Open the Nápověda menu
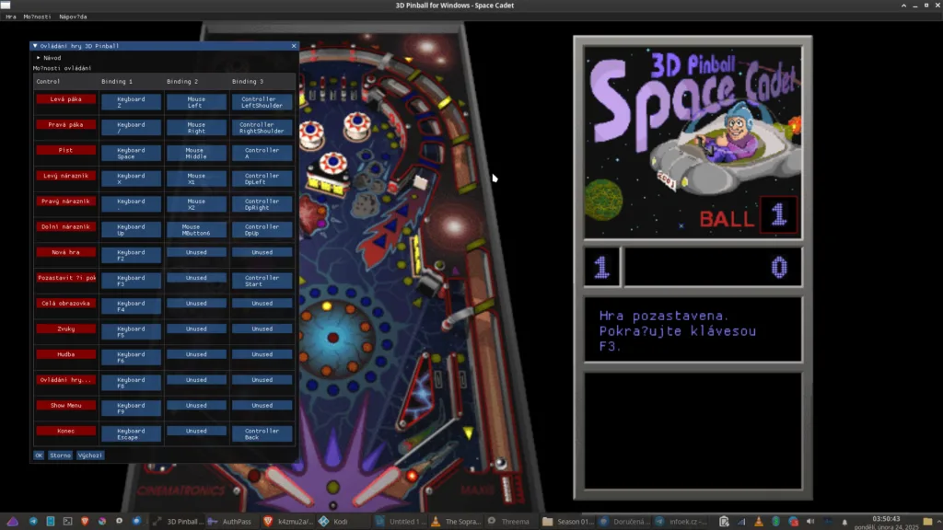Viewport: 943px width, 530px height. (x=74, y=17)
